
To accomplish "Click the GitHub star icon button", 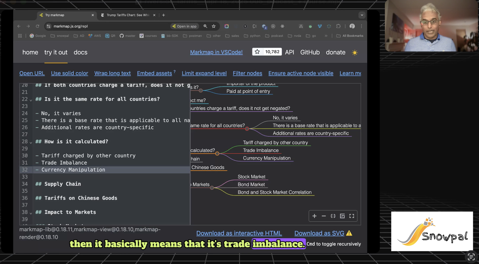I will click(257, 52).
